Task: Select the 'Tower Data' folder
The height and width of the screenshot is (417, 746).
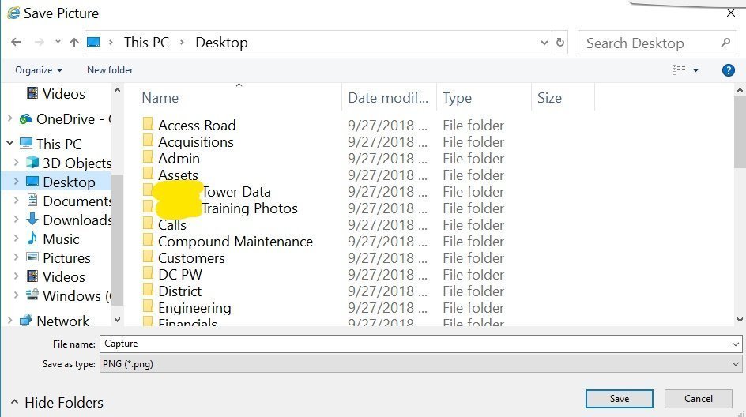Action: (207, 192)
